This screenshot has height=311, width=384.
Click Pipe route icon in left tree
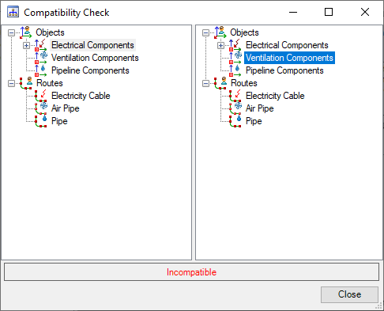point(41,121)
